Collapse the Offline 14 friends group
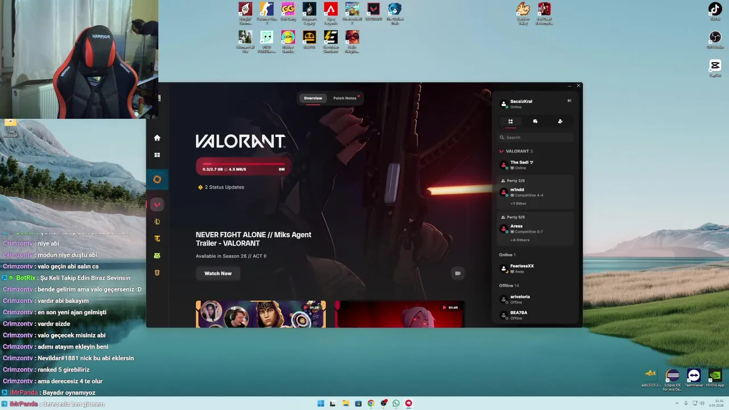The height and width of the screenshot is (410, 729). 509,285
